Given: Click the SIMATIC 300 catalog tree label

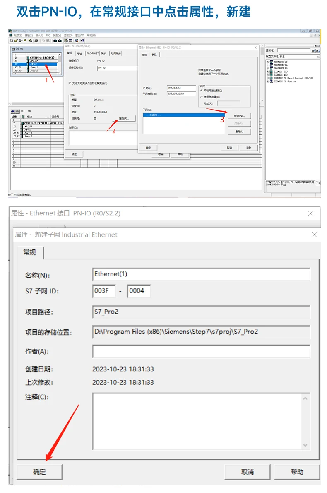Looking at the screenshot, I should pos(281,72).
